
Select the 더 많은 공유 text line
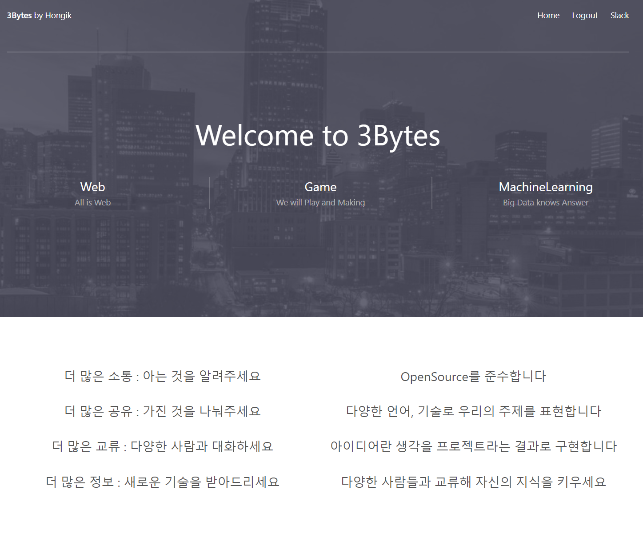pos(162,411)
